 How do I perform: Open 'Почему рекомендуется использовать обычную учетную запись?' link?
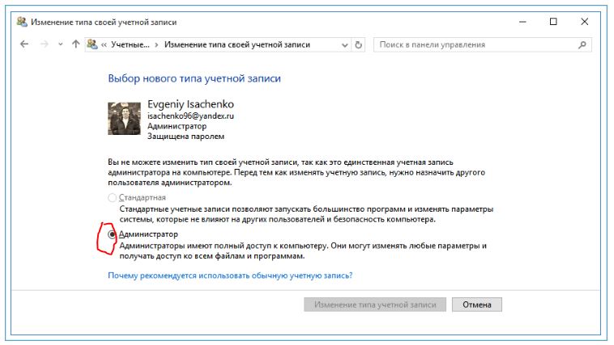229,276
